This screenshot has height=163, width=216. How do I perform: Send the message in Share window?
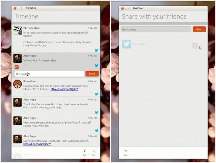click(199, 29)
